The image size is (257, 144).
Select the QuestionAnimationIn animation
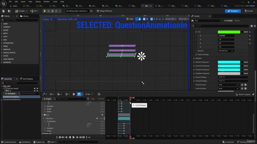[x=11, y=97]
